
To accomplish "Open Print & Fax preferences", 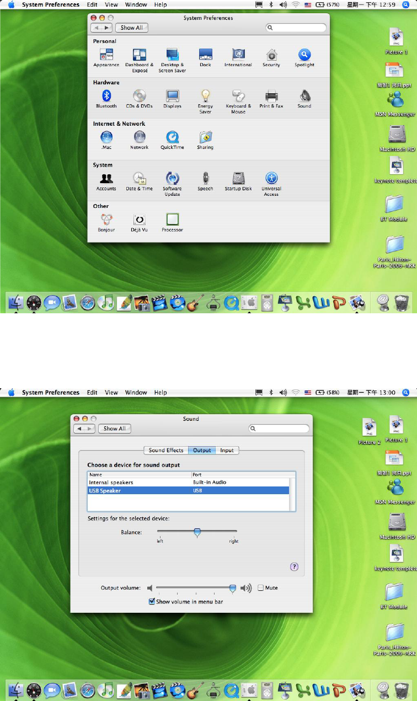I will click(271, 99).
